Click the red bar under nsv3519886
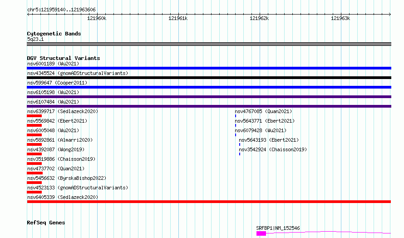The width and height of the screenshot is (404, 238). point(34,164)
